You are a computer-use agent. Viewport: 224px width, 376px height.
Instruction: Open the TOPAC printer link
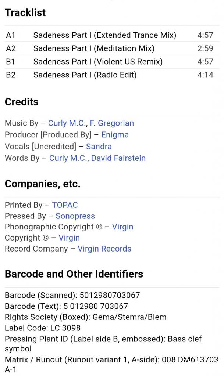[65, 205]
